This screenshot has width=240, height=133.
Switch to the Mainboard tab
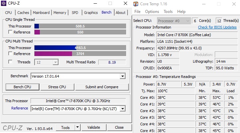(41, 13)
